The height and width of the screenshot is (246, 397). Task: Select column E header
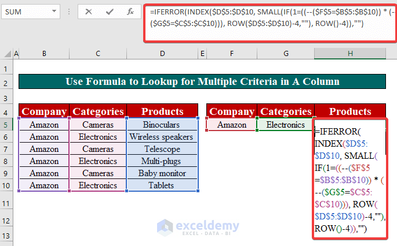(202, 54)
